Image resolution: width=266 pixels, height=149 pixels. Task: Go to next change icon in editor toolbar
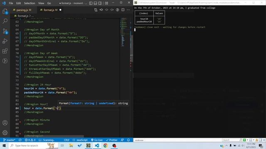point(112,10)
